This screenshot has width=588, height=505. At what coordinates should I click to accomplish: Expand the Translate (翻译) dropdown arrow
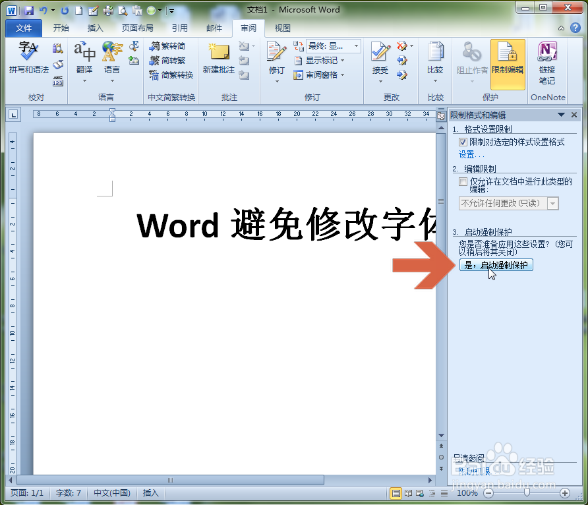(84, 81)
